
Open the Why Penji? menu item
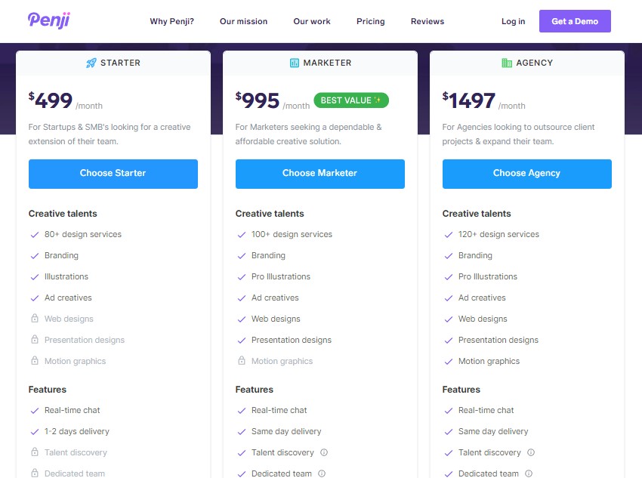pos(171,21)
